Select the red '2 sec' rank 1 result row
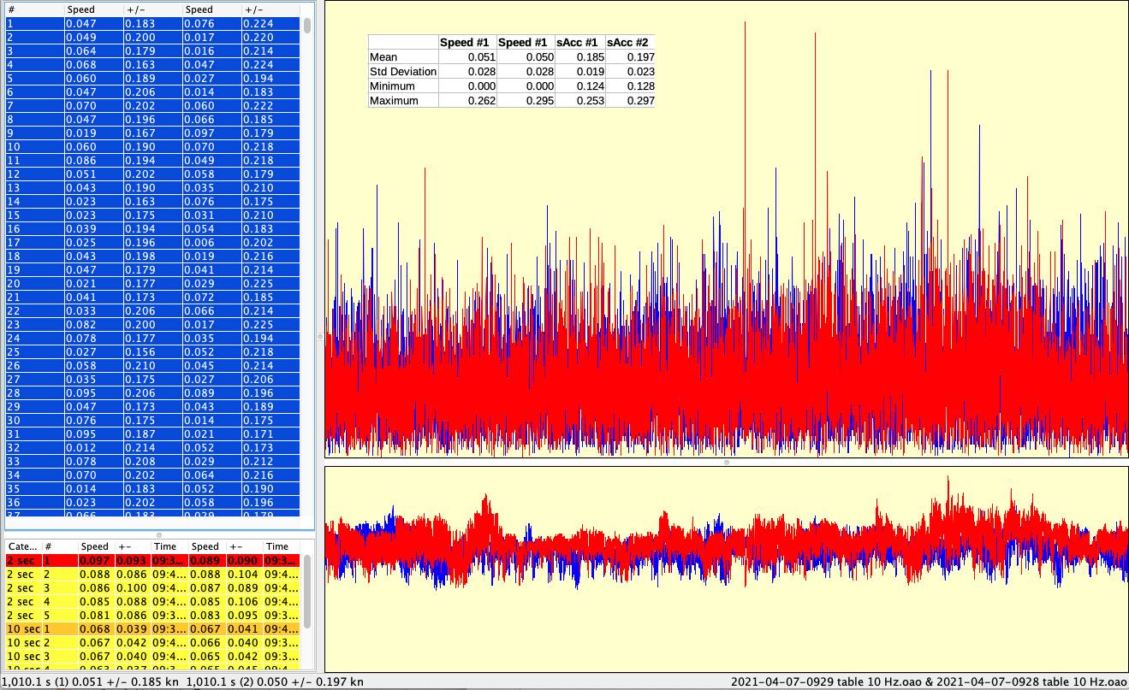This screenshot has width=1129, height=690. 152,560
